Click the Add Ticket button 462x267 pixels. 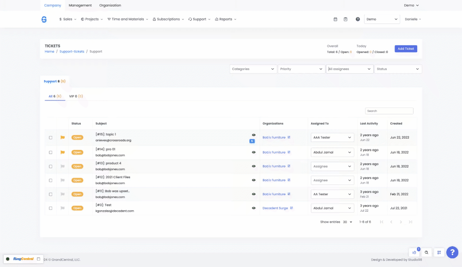406,48
